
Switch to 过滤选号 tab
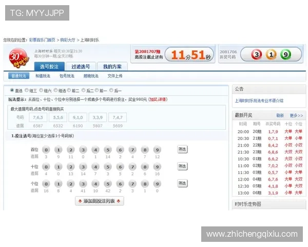point(81,66)
